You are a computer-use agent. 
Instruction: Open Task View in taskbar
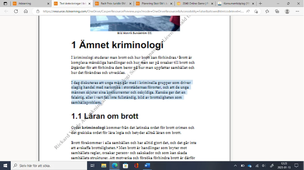point(92,166)
